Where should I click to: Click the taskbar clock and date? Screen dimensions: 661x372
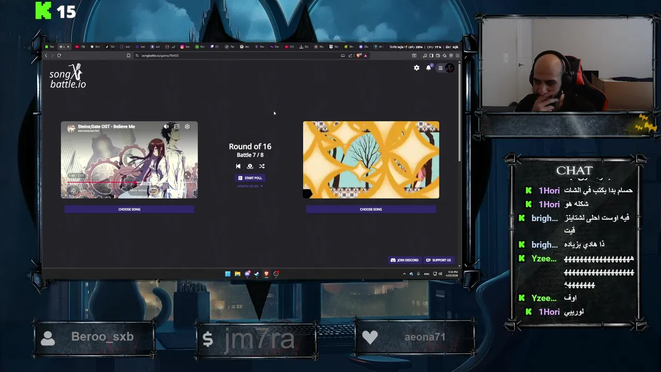[453, 274]
